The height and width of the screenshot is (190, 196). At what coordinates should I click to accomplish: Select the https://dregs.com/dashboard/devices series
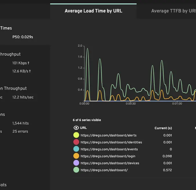pos(110,163)
